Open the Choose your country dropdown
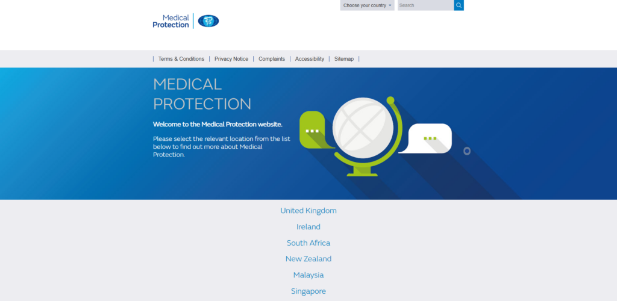 367,5
